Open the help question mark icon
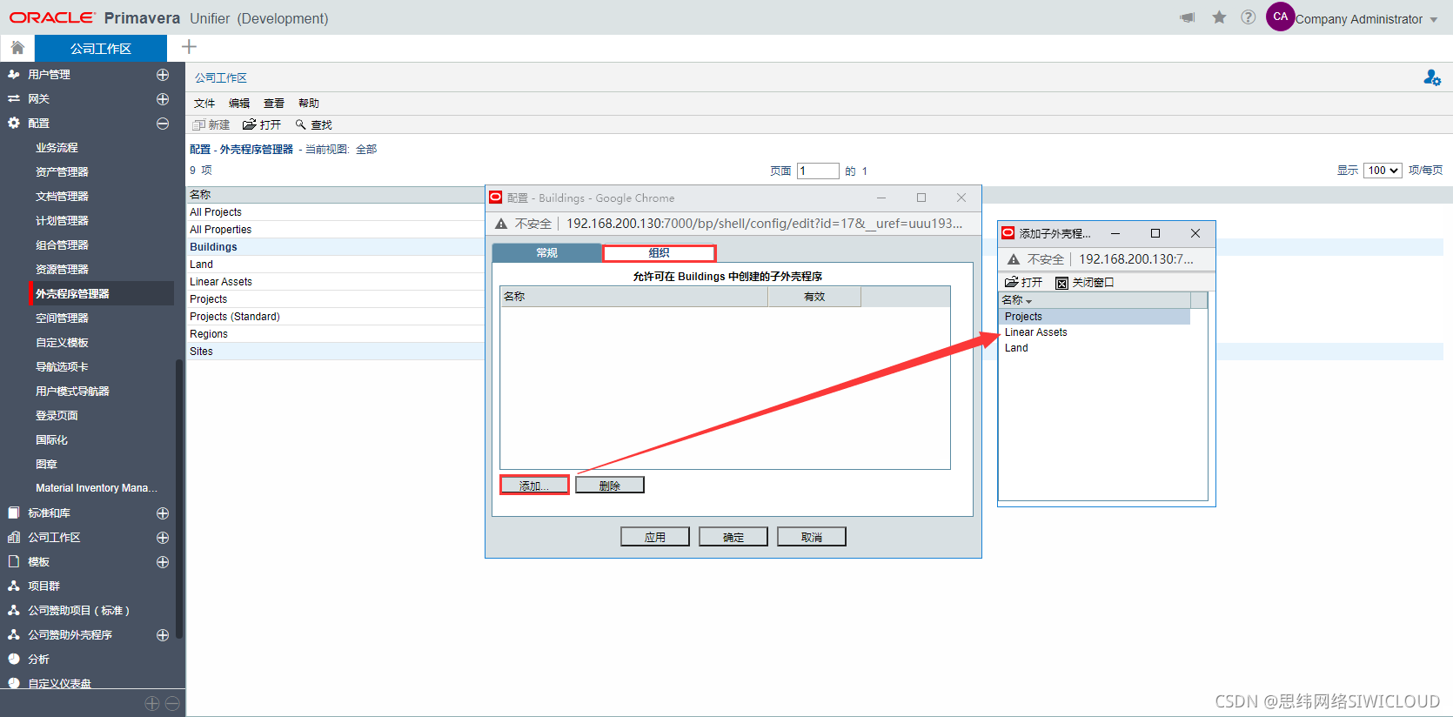The height and width of the screenshot is (717, 1453). point(1248,17)
